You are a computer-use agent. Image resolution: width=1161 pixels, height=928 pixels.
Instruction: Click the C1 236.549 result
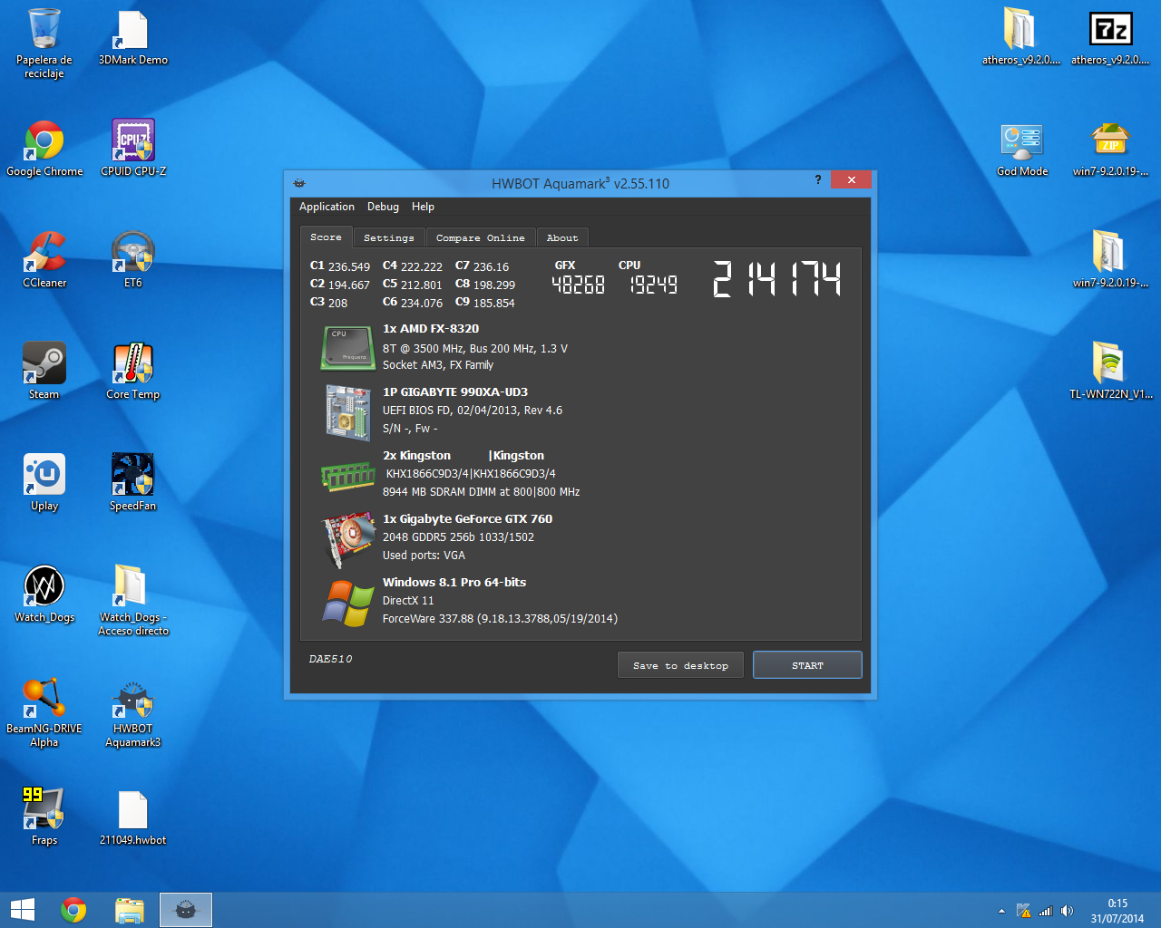(x=340, y=266)
